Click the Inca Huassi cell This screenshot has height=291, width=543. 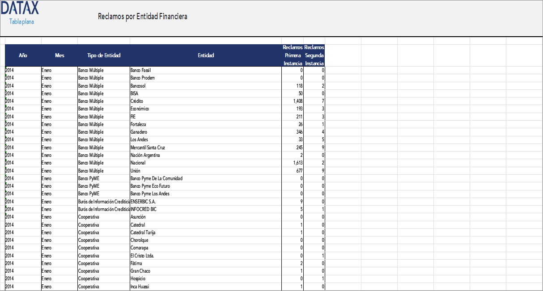(x=140, y=287)
